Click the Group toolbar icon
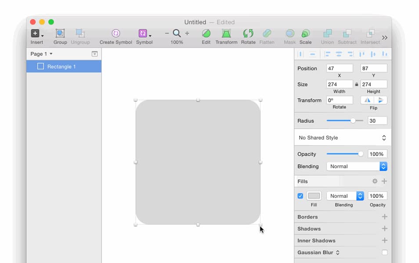The image size is (419, 263). [x=60, y=34]
